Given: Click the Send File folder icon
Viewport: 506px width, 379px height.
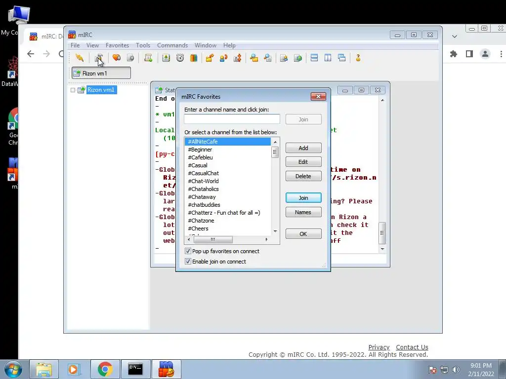Looking at the screenshot, I should click(210, 58).
